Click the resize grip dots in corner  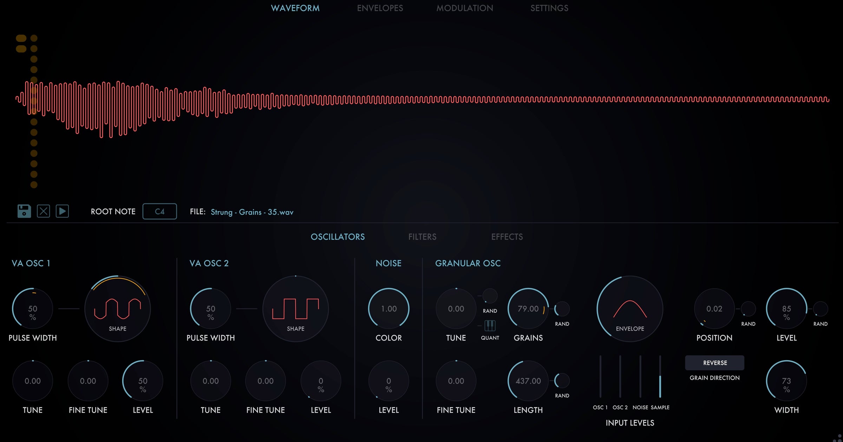pyautogui.click(x=838, y=438)
